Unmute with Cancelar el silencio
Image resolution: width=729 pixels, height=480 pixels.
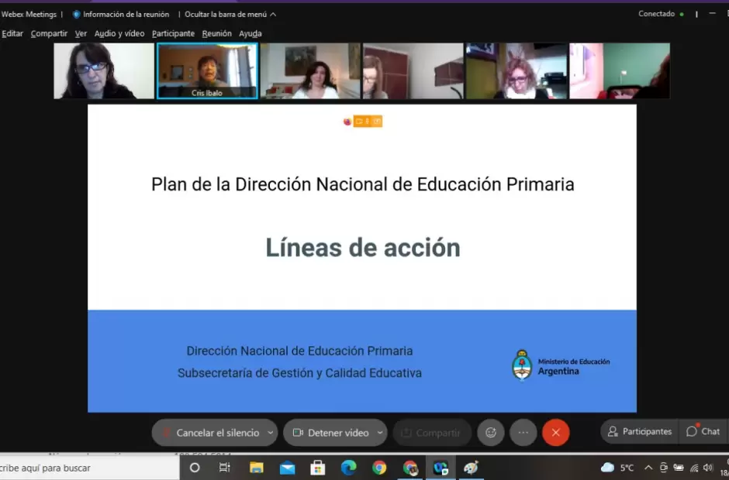point(209,433)
